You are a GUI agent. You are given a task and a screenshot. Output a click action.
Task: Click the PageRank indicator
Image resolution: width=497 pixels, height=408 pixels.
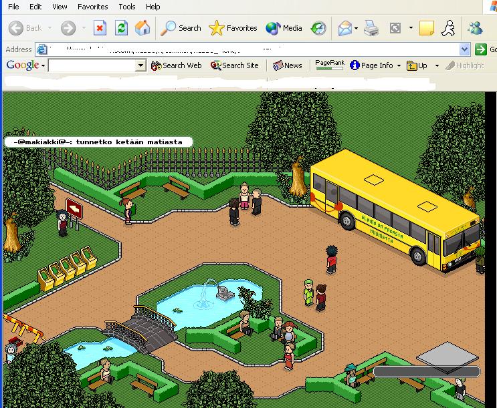tap(330, 65)
